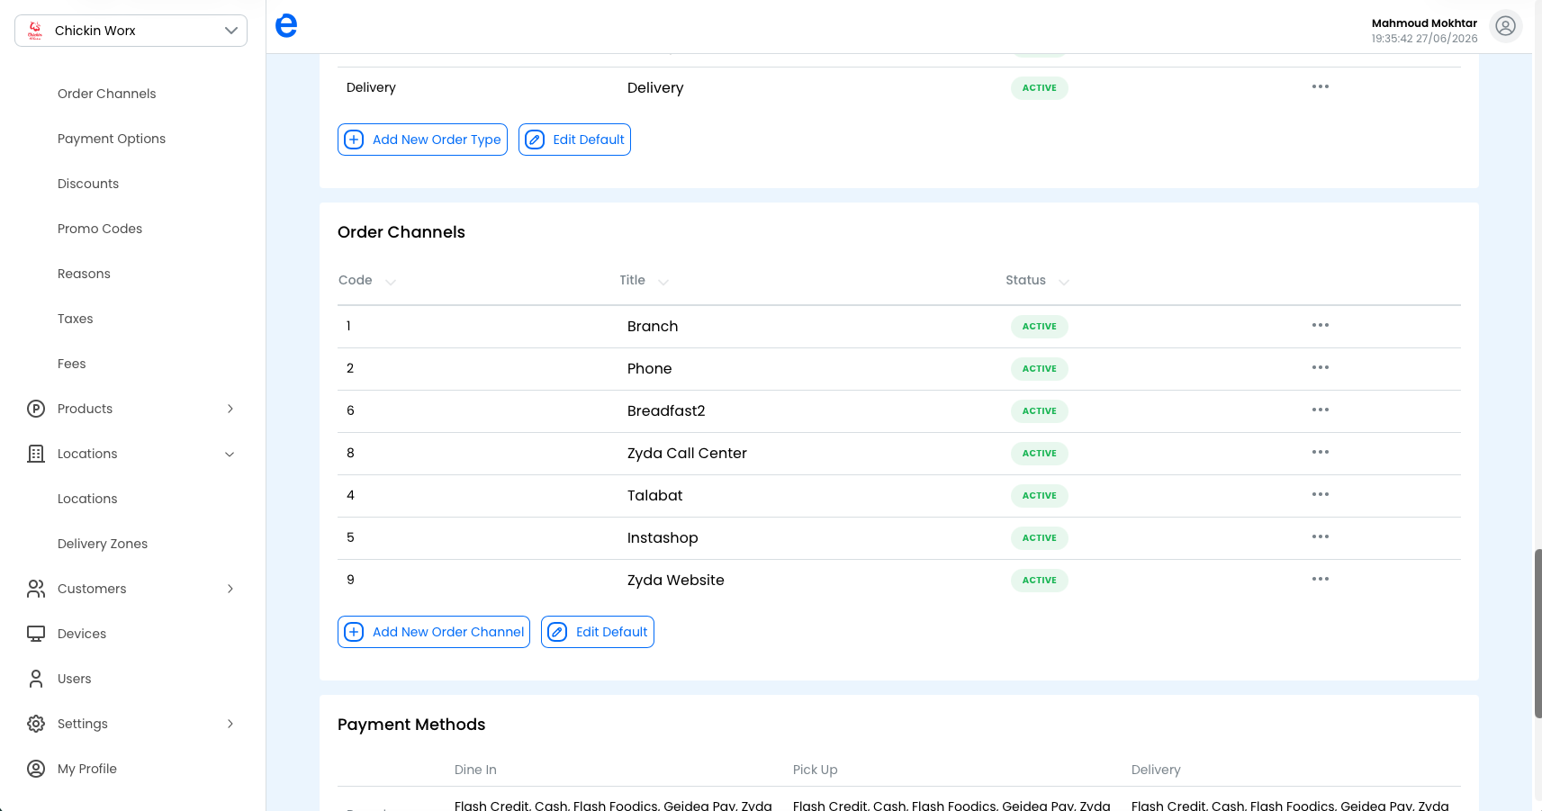Click the page vertical scrollbar thumb

[x=1538, y=633]
